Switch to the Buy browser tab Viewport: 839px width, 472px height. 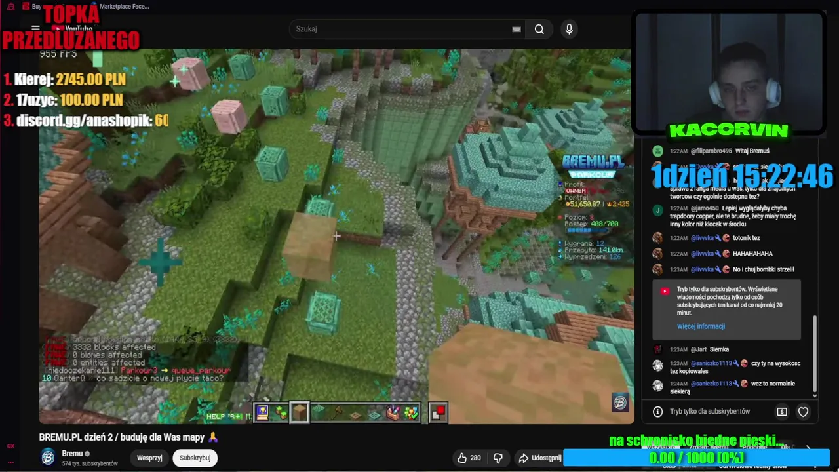[31, 7]
